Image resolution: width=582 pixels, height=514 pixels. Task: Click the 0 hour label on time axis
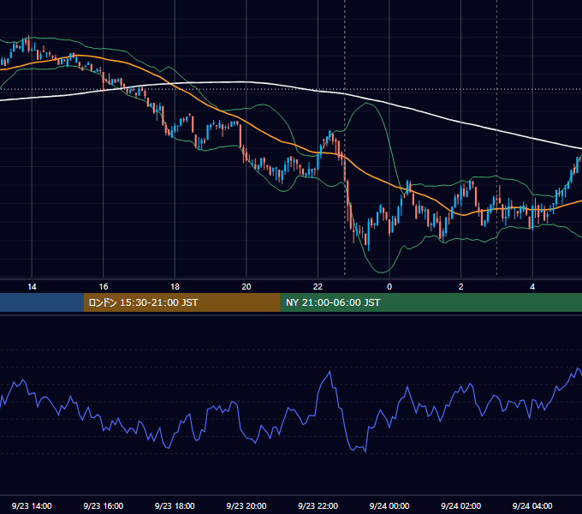tap(389, 287)
